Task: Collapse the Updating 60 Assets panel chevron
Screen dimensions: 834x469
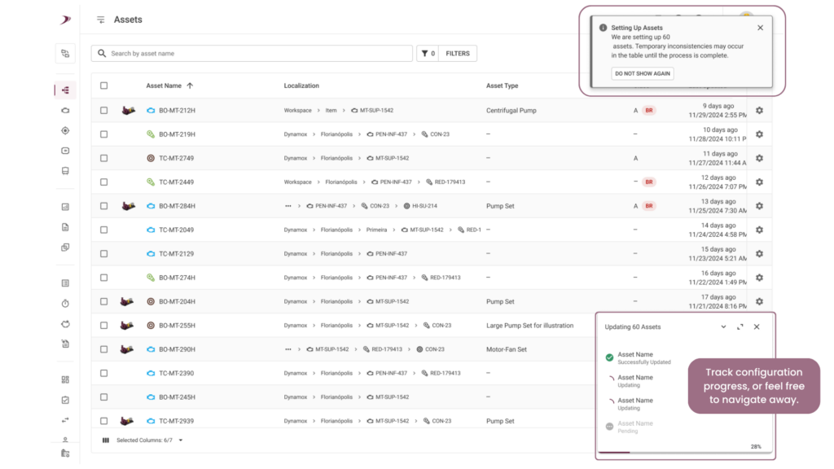Action: pos(723,327)
